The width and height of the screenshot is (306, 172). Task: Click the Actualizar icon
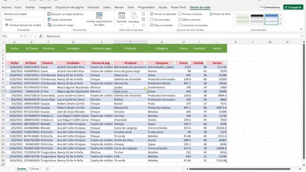[134, 16]
